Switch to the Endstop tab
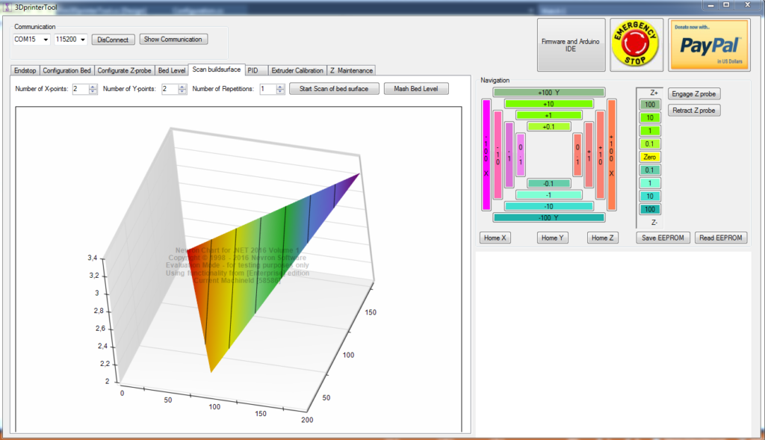 pyautogui.click(x=25, y=70)
